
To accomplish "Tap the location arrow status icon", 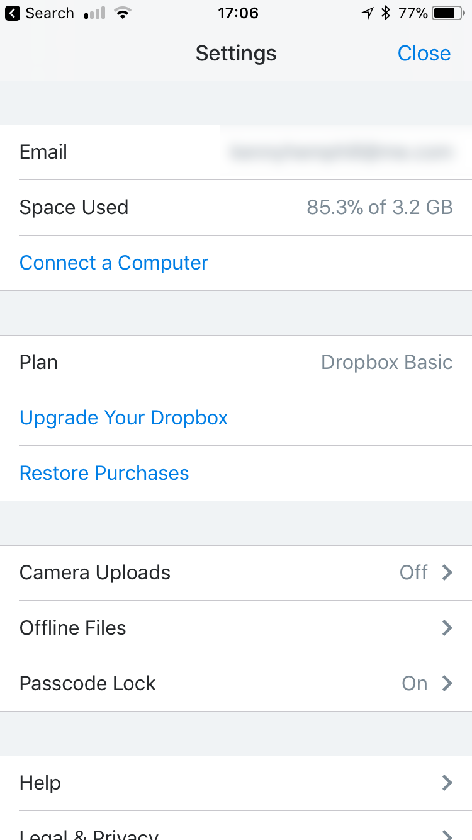I will pos(368,13).
